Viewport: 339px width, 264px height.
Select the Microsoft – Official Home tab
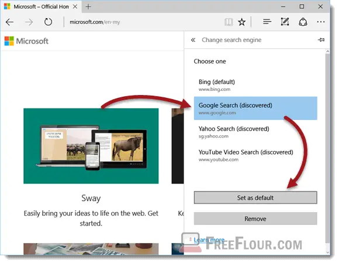41,6
